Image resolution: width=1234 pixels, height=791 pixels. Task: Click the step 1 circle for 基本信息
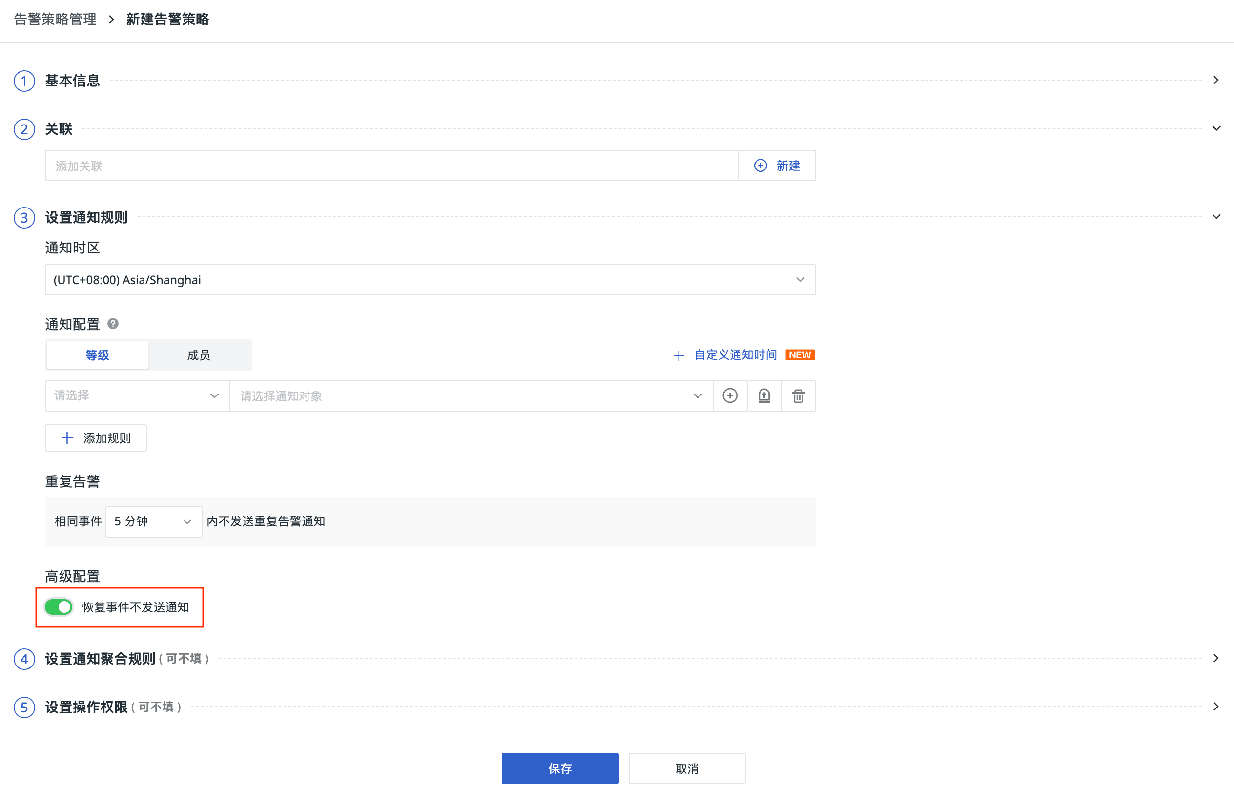(24, 81)
